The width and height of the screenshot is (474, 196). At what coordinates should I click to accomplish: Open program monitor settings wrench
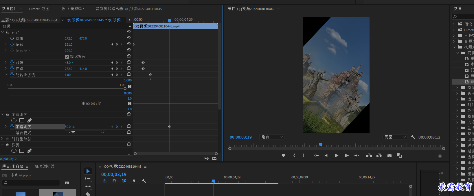pyautogui.click(x=413, y=137)
